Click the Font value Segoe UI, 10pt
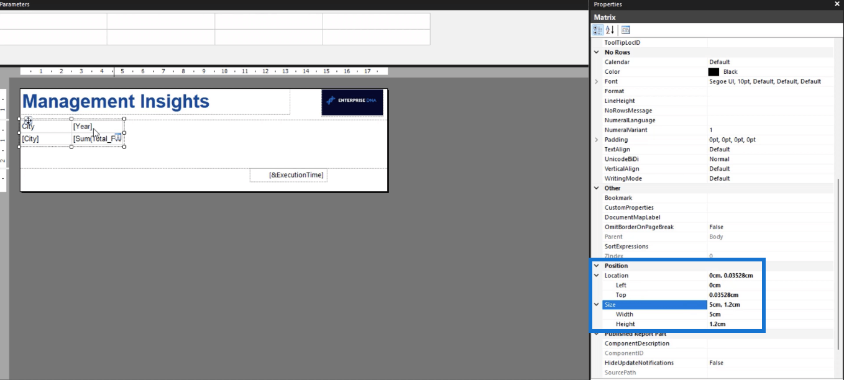The image size is (844, 380). click(765, 81)
